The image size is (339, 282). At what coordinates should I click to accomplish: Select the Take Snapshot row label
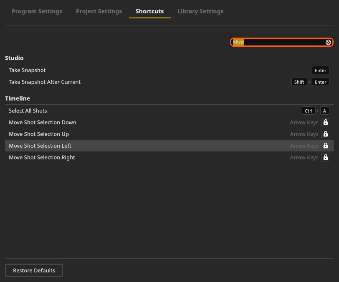pyautogui.click(x=27, y=70)
